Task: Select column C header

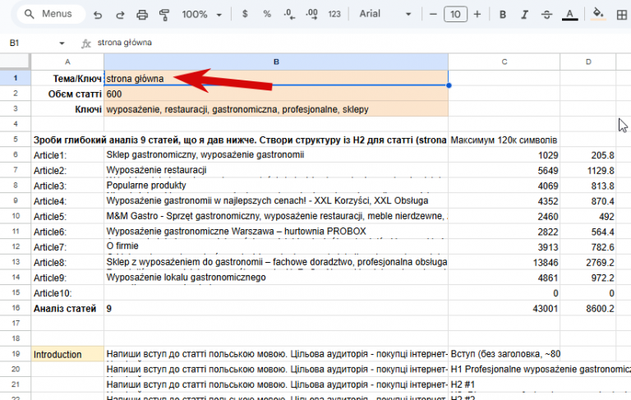Action: pyautogui.click(x=504, y=62)
